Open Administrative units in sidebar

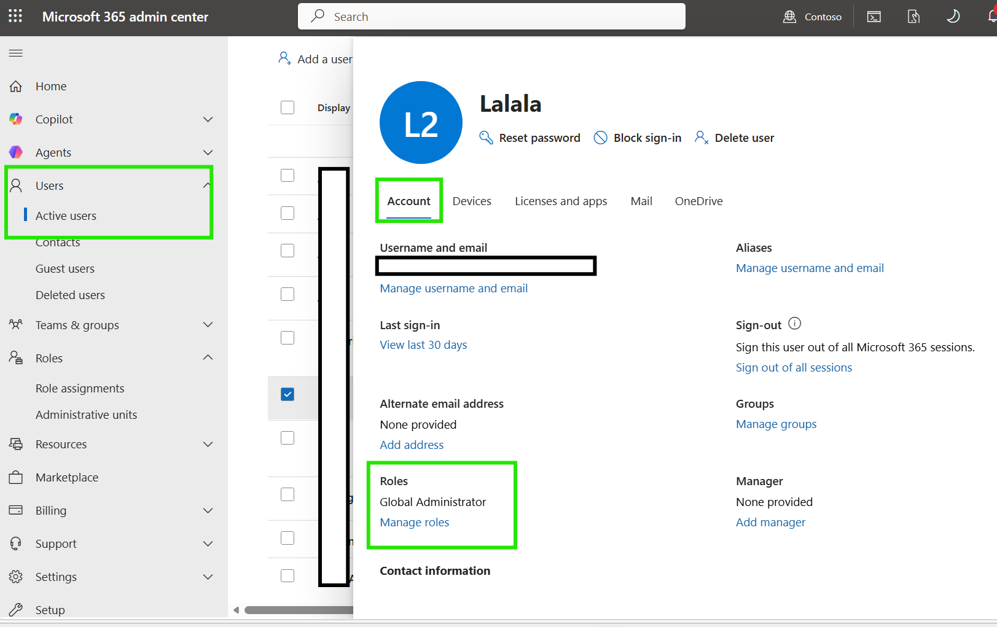tap(86, 415)
